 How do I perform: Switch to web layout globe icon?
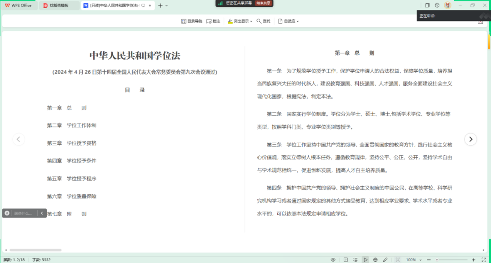coord(375,260)
